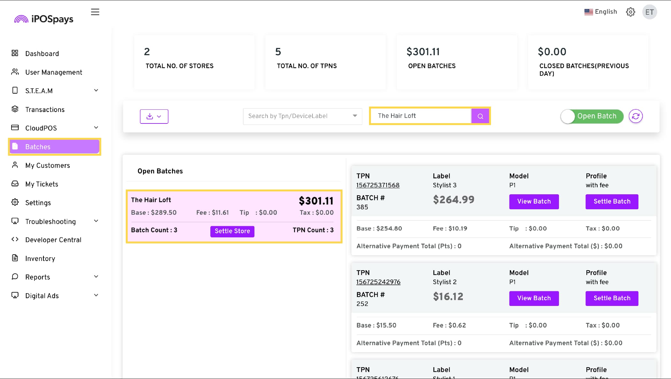Open the download export dropdown
Screen dimensions: 671x379
pos(154,116)
